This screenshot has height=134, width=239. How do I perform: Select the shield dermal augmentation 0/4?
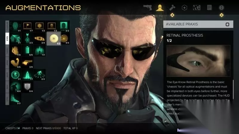point(27,87)
